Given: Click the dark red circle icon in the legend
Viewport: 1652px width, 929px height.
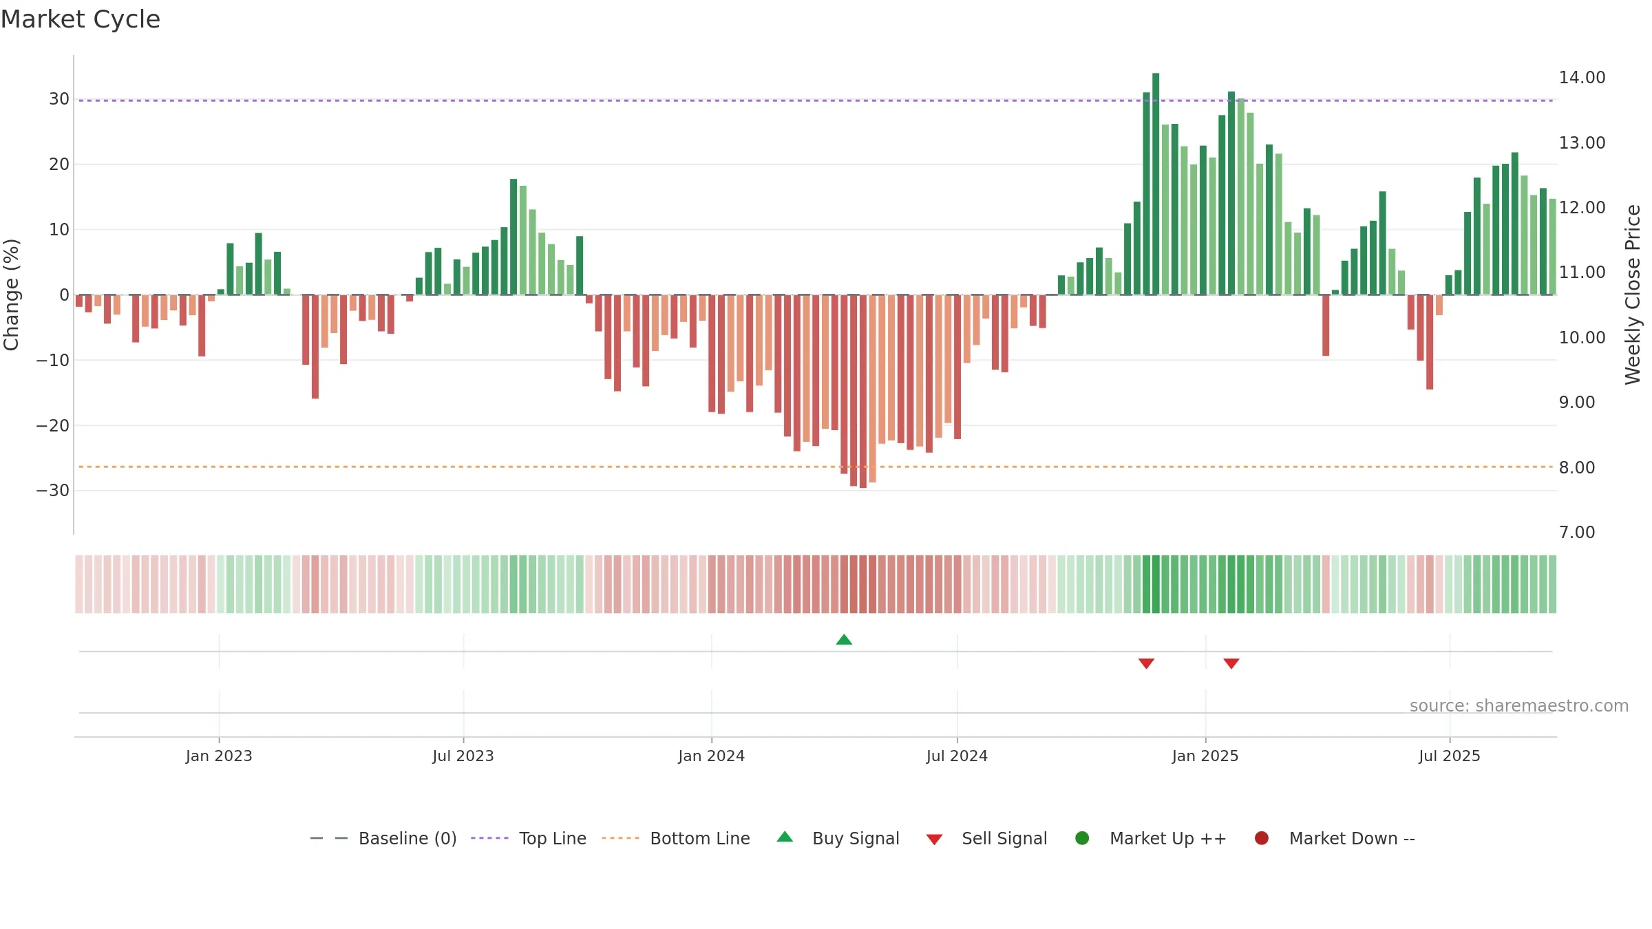Looking at the screenshot, I should pos(1262,838).
